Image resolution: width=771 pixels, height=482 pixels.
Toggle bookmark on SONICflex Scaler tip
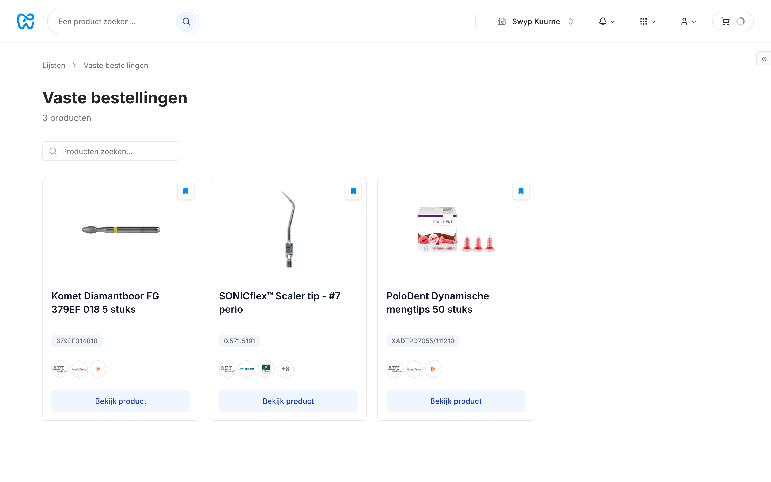point(353,191)
